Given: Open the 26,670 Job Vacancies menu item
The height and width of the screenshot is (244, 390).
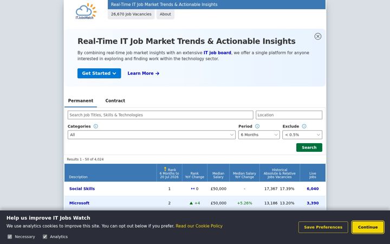Looking at the screenshot, I should click(x=131, y=14).
